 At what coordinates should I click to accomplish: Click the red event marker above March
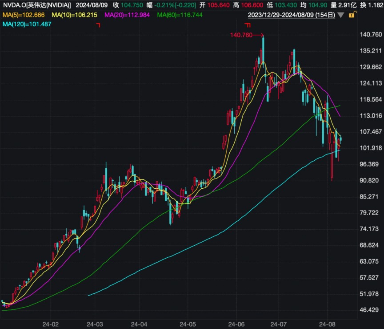98,25
